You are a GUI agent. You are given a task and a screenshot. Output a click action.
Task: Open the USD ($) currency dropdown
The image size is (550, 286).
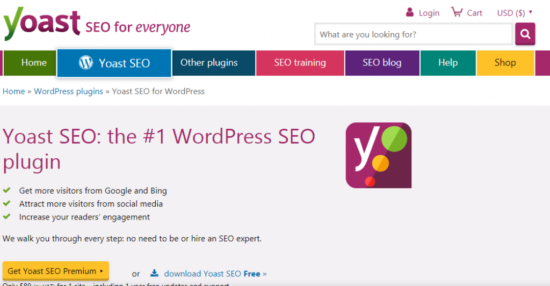515,13
